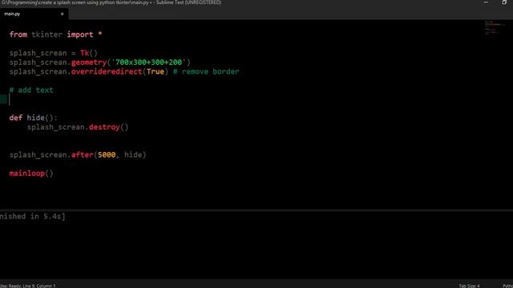Click the 'mainloop()' call

pos(31,174)
